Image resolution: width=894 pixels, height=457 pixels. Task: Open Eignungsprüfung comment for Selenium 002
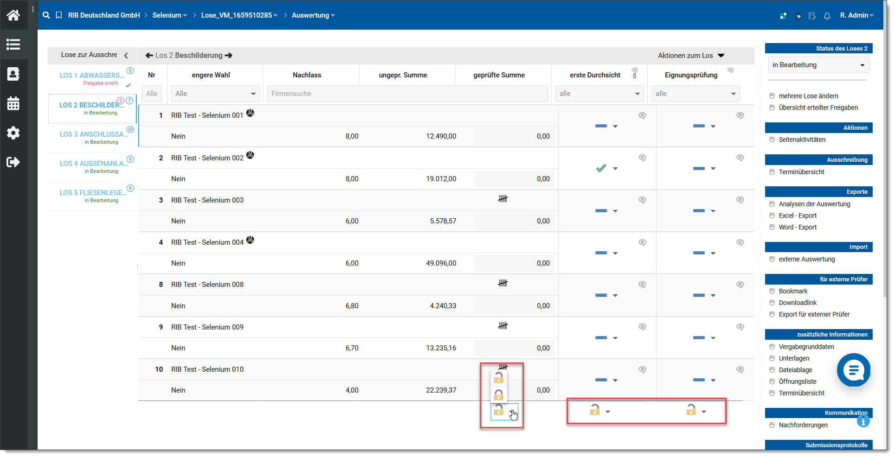tap(740, 158)
